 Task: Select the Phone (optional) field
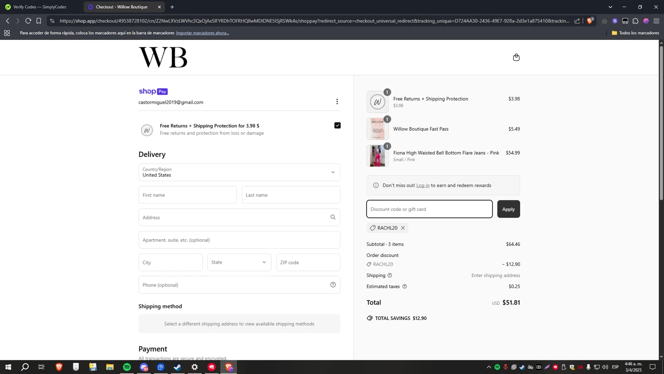click(x=239, y=285)
